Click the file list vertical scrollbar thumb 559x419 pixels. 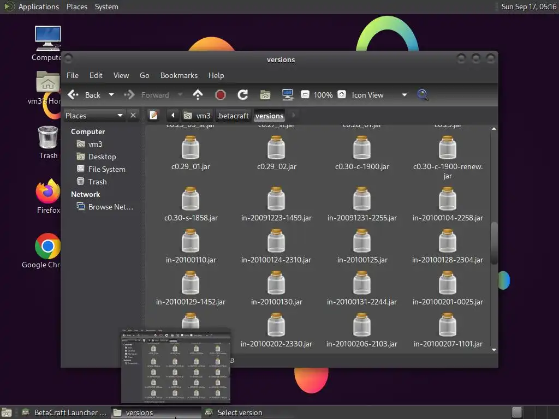click(x=493, y=243)
